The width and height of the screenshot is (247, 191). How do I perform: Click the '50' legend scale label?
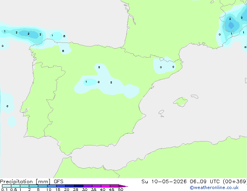tap(120, 189)
